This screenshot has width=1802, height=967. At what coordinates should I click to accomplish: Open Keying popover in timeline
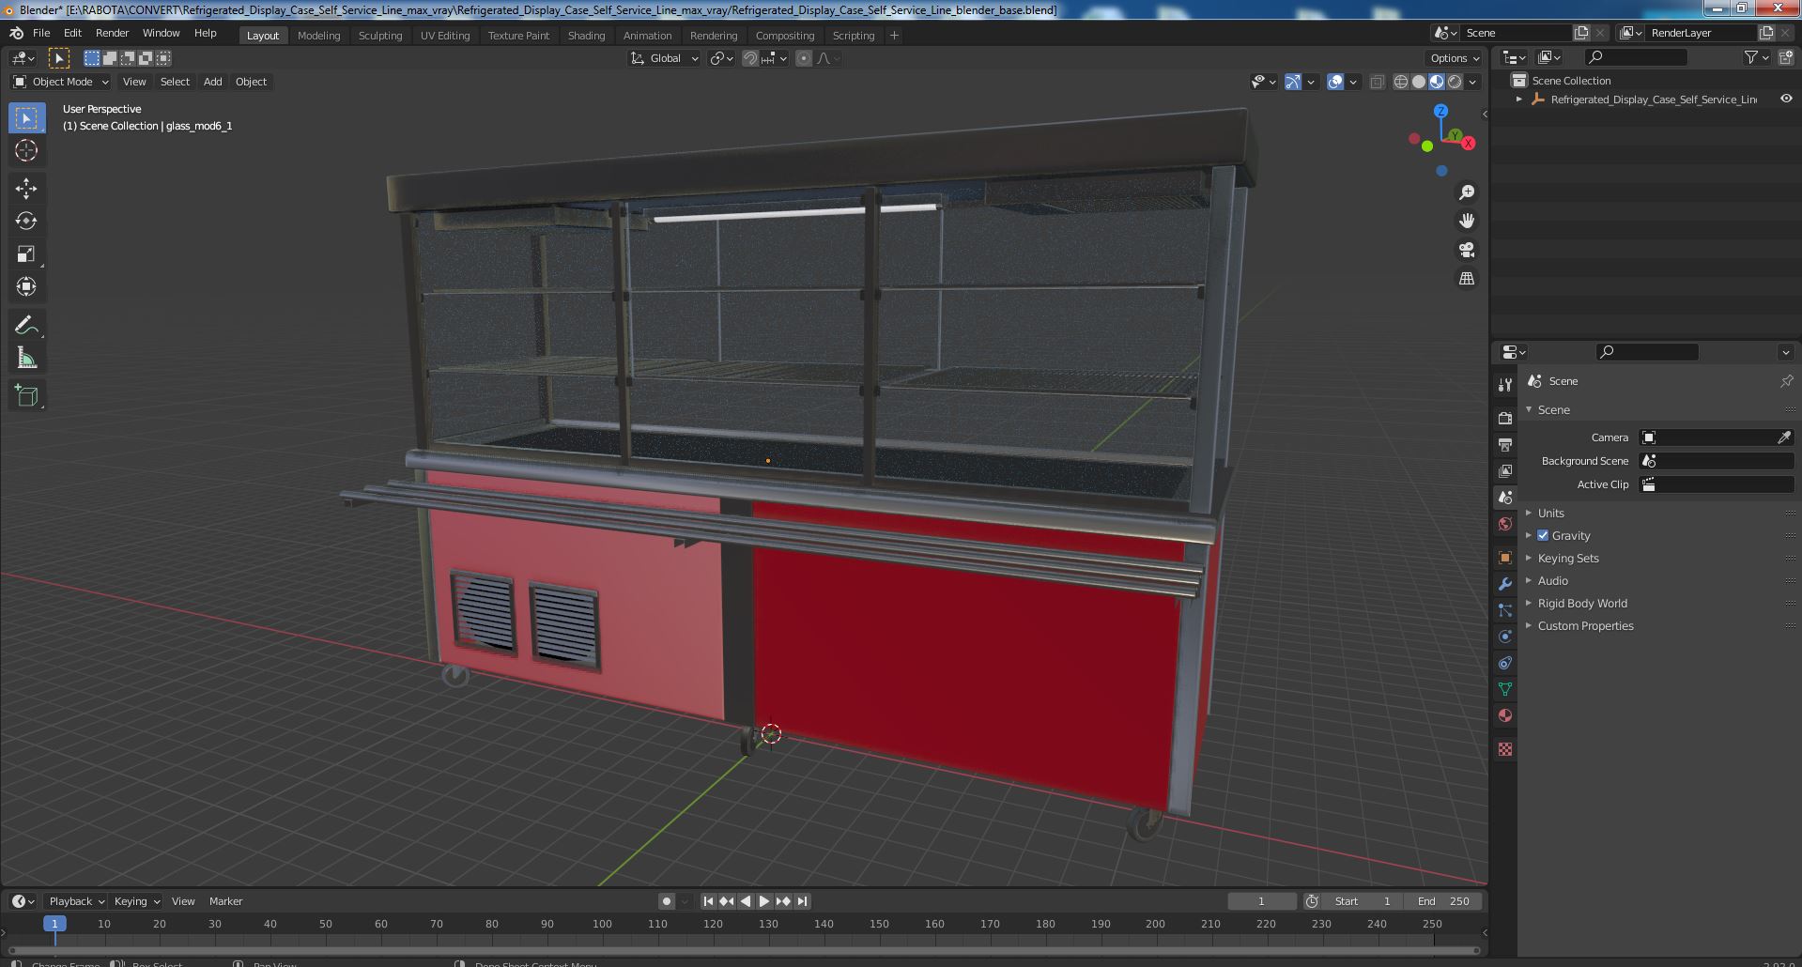(136, 901)
